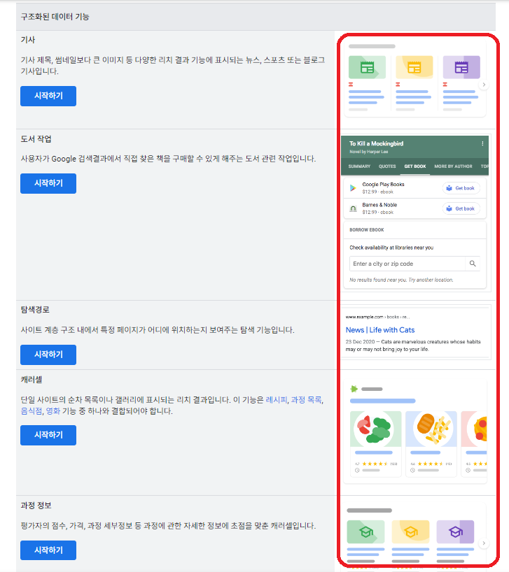Click 시작하기 button under 탐색경로
Screen dimensions: 509x572
(x=48, y=355)
